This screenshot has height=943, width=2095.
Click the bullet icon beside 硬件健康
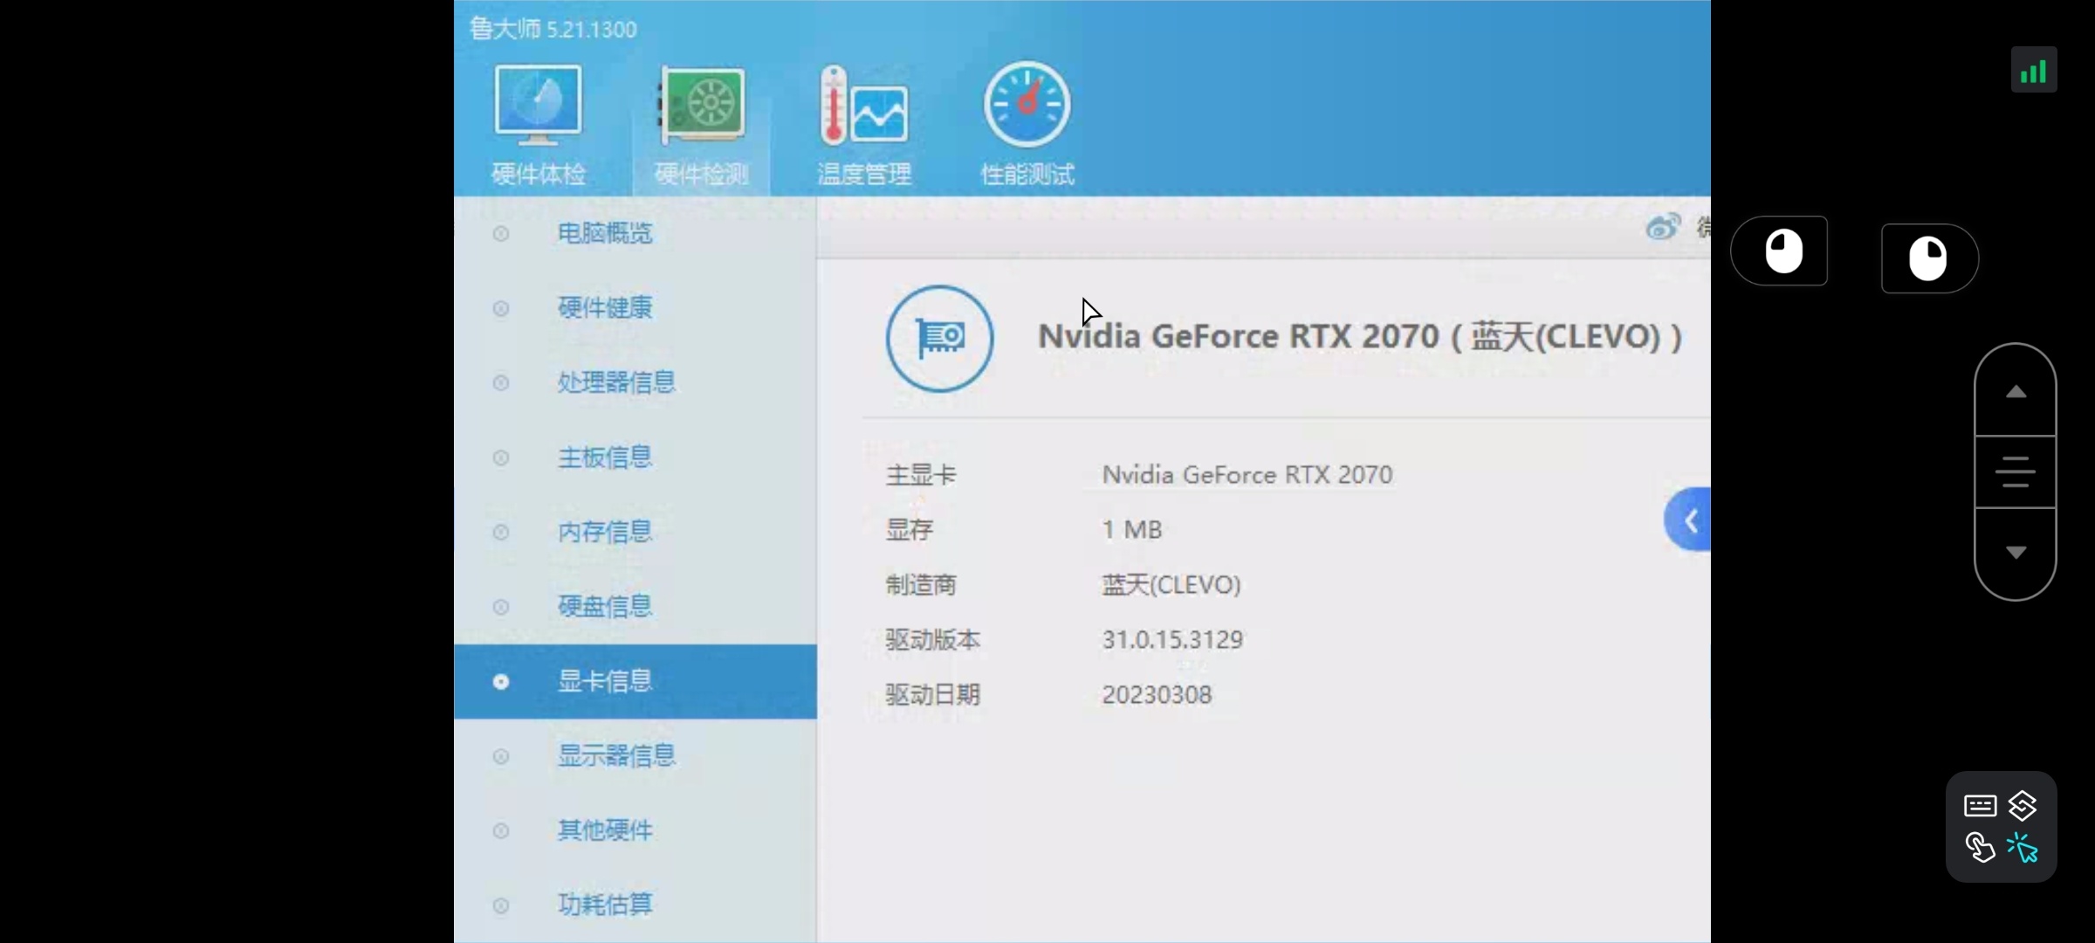pos(501,308)
